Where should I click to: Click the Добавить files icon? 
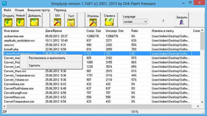click(x=34, y=22)
